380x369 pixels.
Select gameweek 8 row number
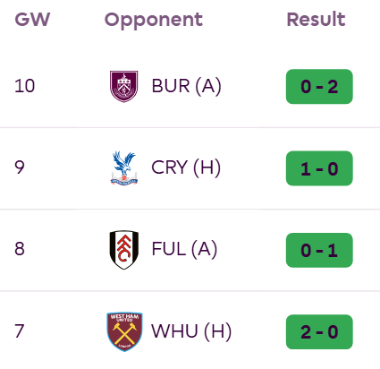tap(20, 249)
